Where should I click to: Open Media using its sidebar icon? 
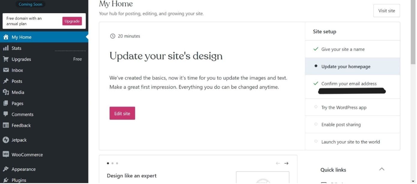[x=6, y=92]
